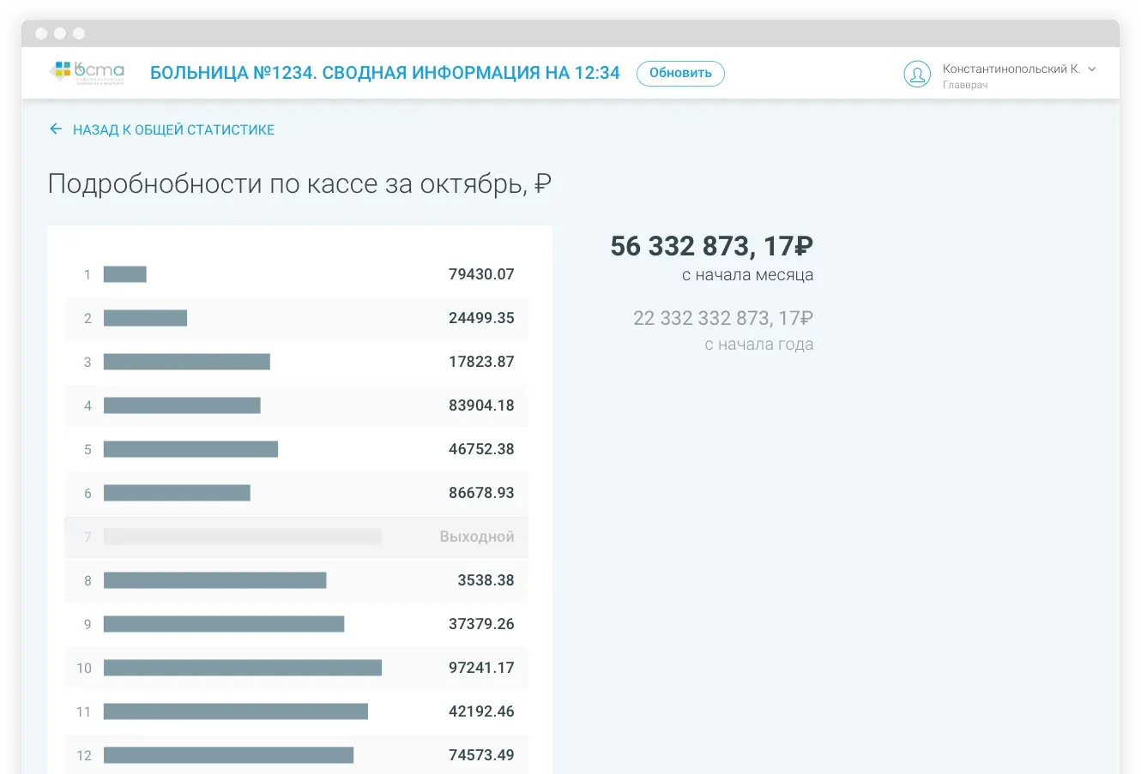The width and height of the screenshot is (1141, 774).
Task: Click the monthly total 56 332 873, 17₽
Action: [712, 246]
